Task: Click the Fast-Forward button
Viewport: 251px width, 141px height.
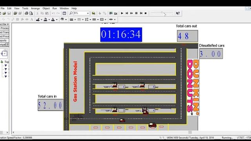Action: pyautogui.click(x=131, y=13)
